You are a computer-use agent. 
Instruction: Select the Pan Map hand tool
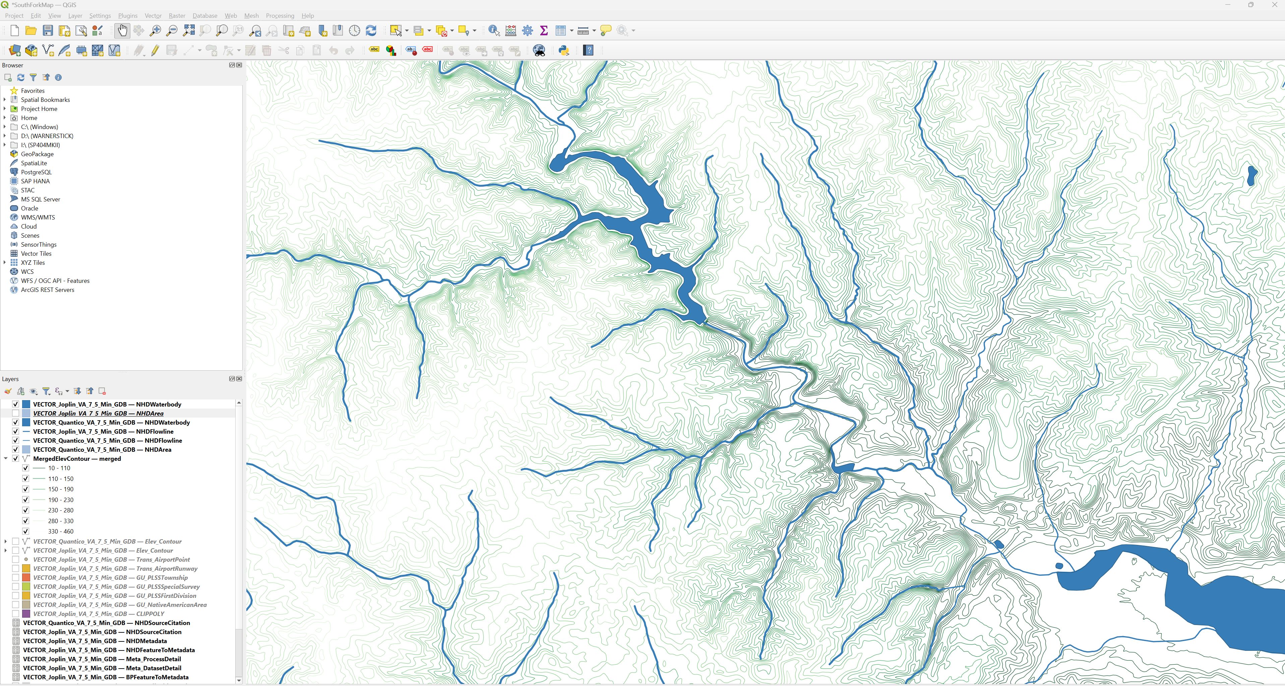pyautogui.click(x=122, y=31)
